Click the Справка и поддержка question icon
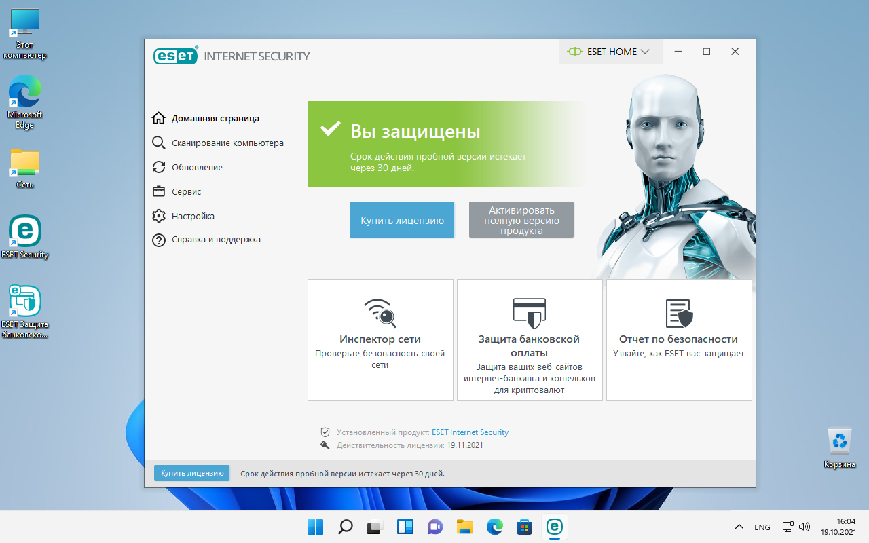This screenshot has height=543, width=869. tap(158, 240)
